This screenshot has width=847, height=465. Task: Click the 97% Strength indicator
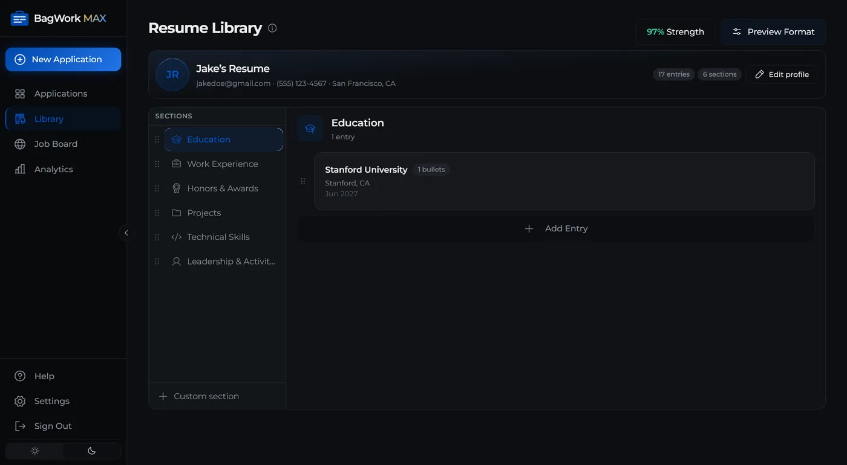click(675, 32)
